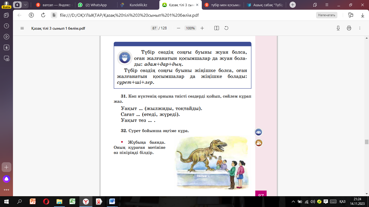Image resolution: width=369 pixels, height=207 pixels.
Task: Open the PDF sidebar menu (hamburger icon)
Action: (x=22, y=28)
